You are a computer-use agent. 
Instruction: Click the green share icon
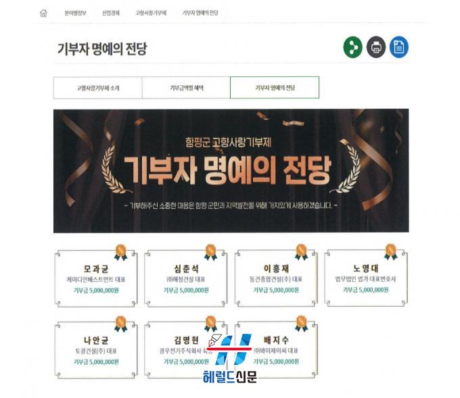coord(352,47)
